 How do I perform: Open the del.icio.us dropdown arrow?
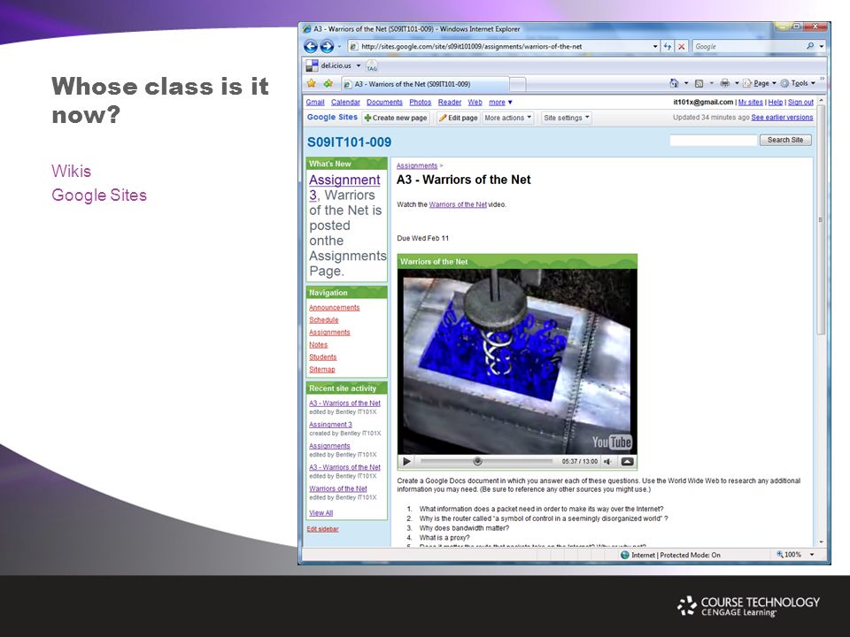[358, 65]
